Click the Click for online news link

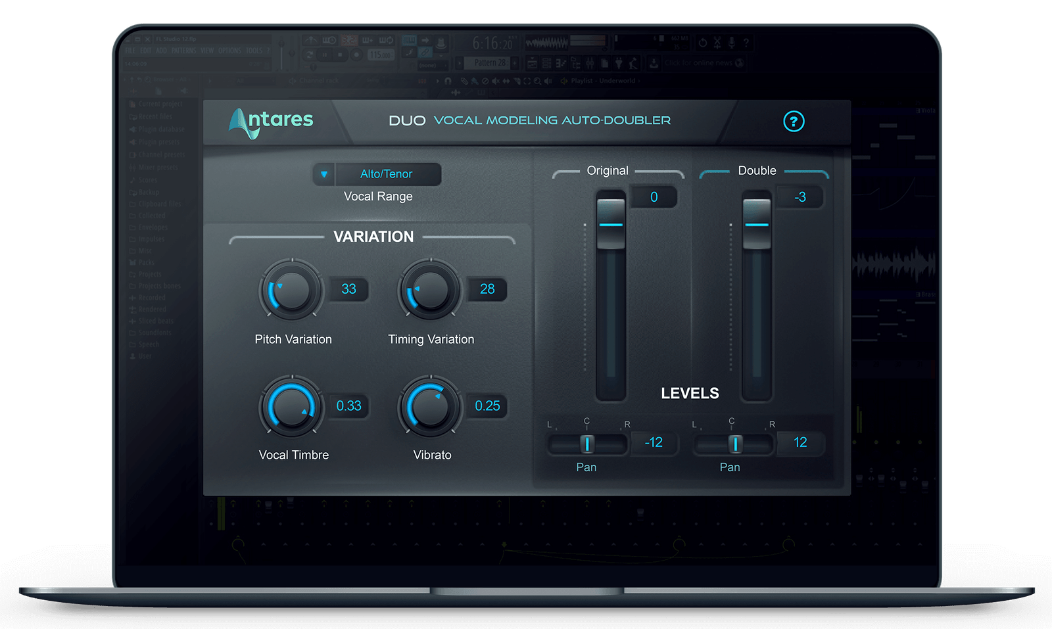coord(697,62)
